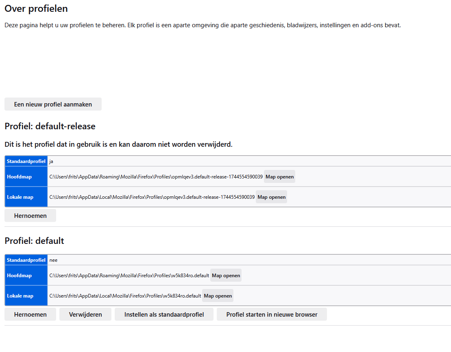Click the profile-in-use warning text

coord(118,144)
